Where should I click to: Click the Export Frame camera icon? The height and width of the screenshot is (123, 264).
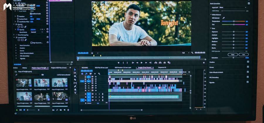(165, 62)
